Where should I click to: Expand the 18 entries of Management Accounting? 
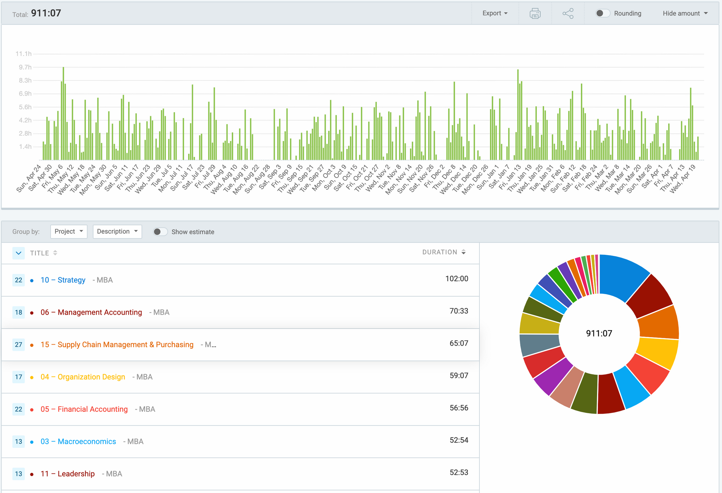click(18, 313)
